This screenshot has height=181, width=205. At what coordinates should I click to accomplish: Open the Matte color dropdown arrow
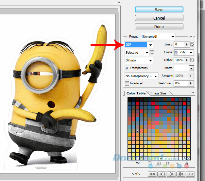tap(191, 68)
